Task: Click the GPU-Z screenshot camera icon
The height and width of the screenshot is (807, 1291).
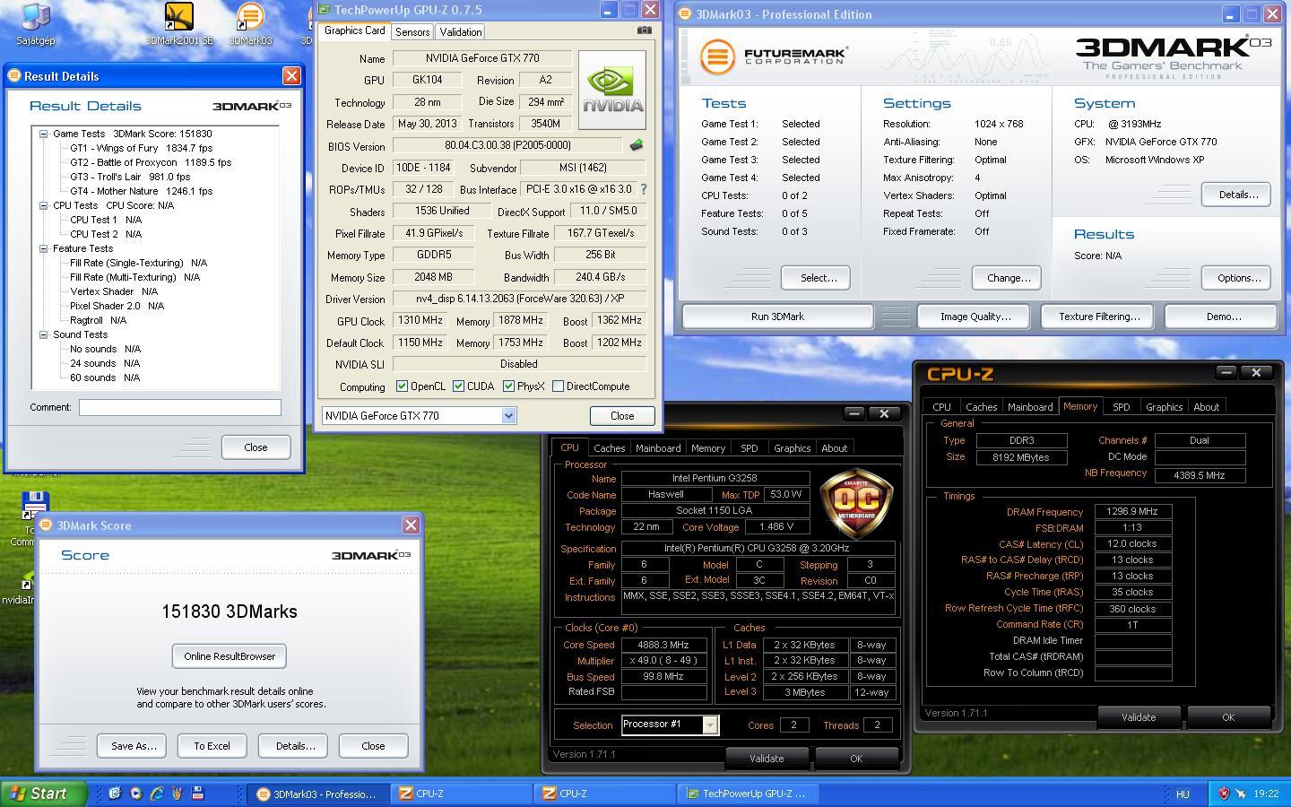Action: (644, 30)
